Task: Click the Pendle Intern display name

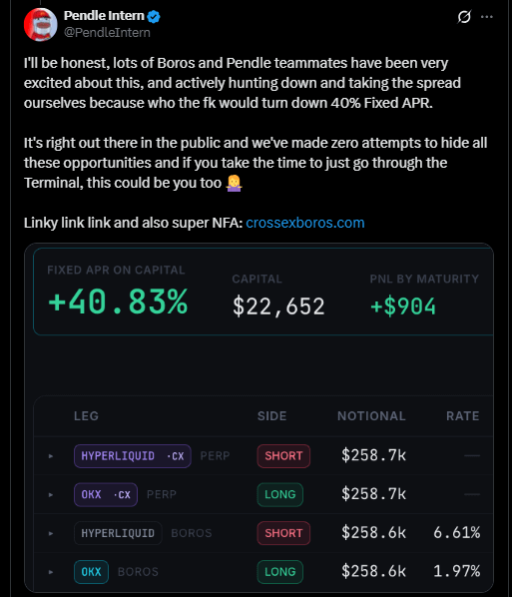Action: (104, 16)
